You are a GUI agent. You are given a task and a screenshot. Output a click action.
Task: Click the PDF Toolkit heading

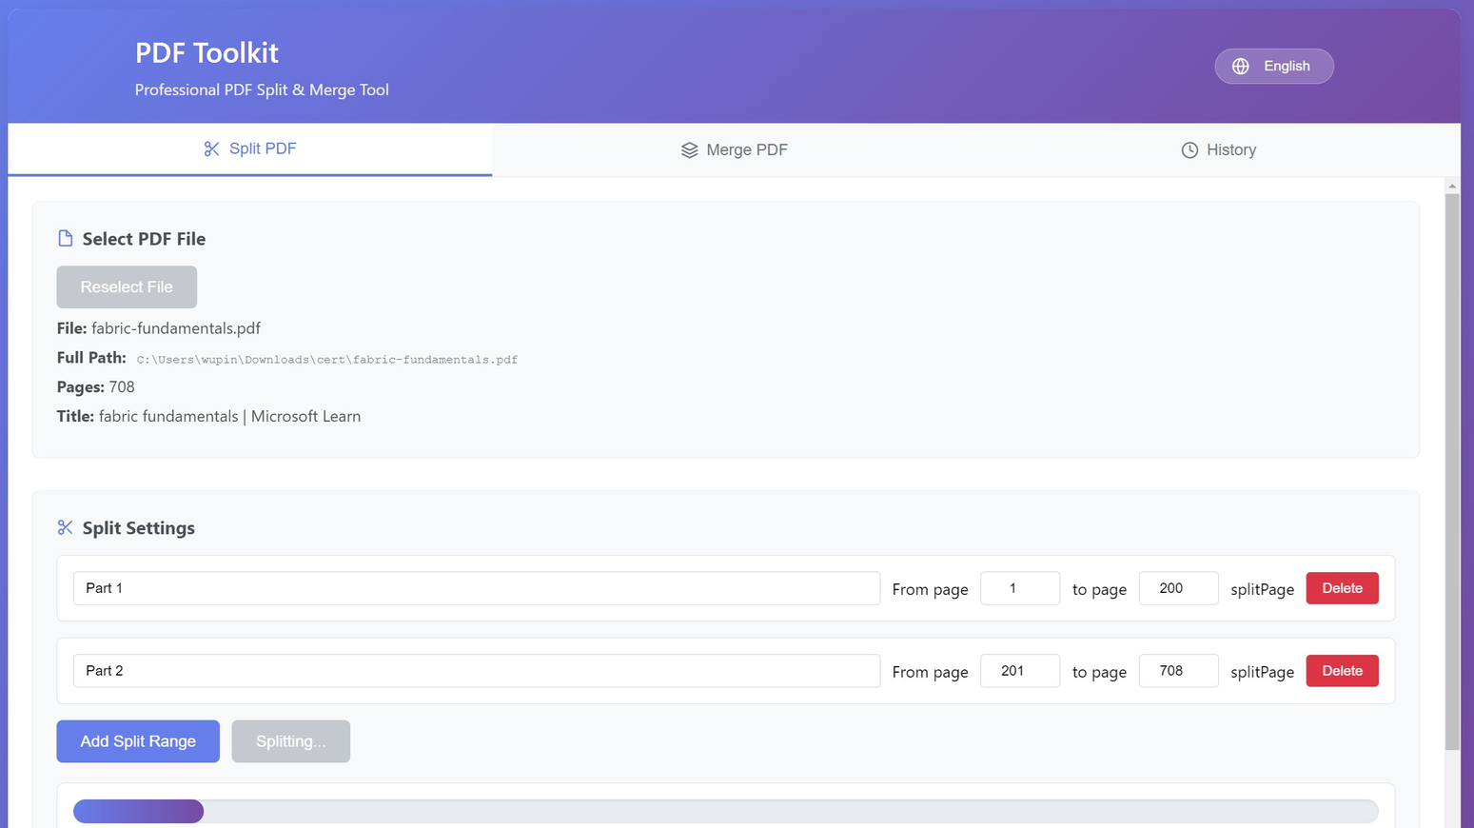click(206, 52)
